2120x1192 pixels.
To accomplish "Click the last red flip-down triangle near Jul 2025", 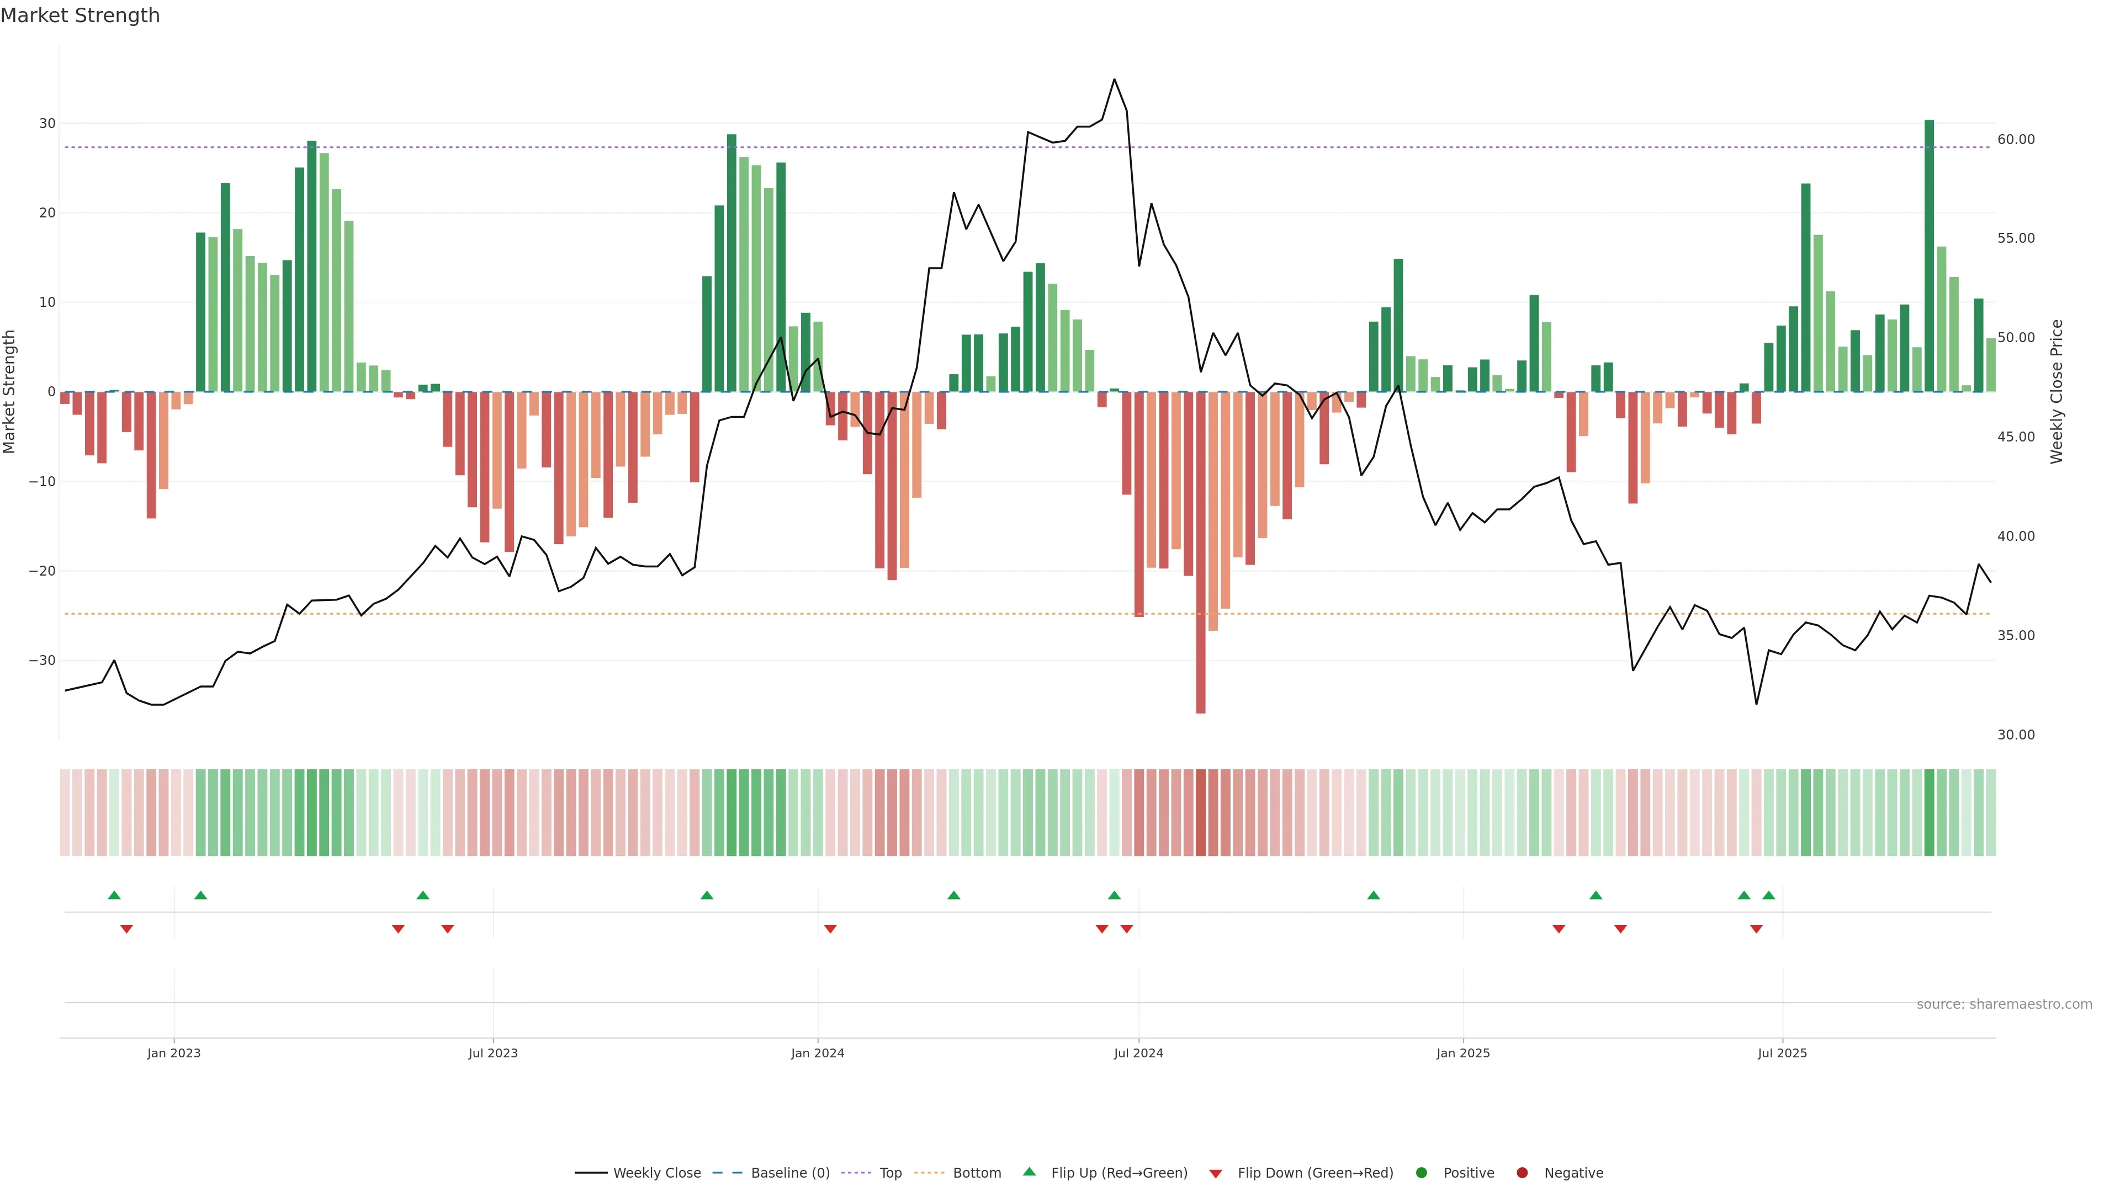I will (x=1756, y=929).
